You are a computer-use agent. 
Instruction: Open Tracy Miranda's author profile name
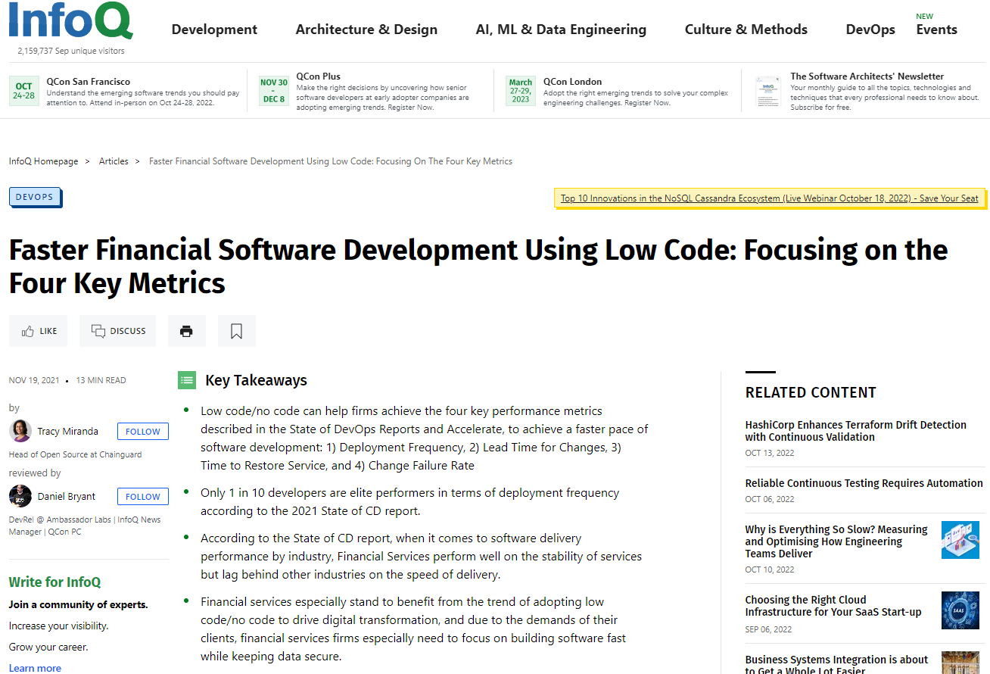pyautogui.click(x=68, y=431)
